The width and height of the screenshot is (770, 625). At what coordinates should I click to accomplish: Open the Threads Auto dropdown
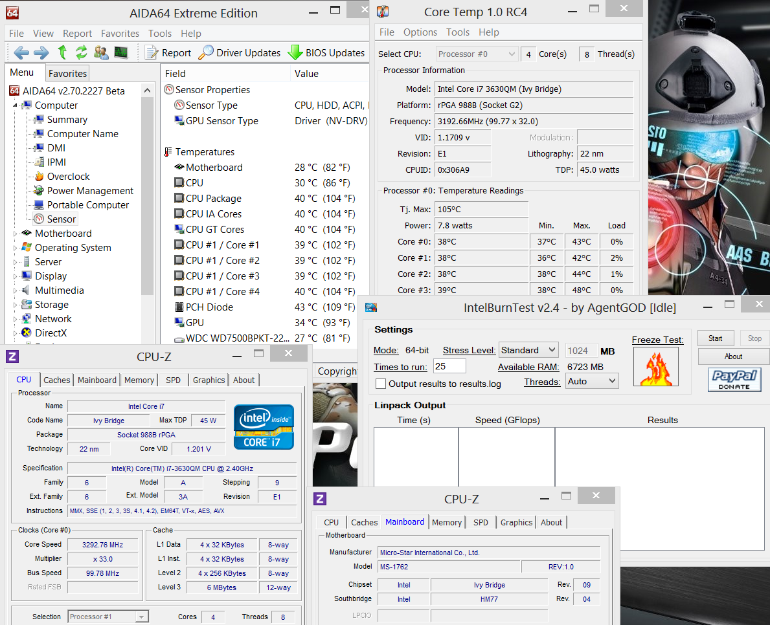click(593, 382)
